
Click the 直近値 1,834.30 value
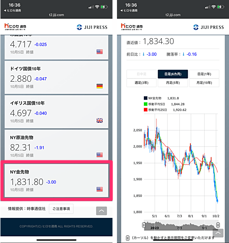click(x=158, y=41)
